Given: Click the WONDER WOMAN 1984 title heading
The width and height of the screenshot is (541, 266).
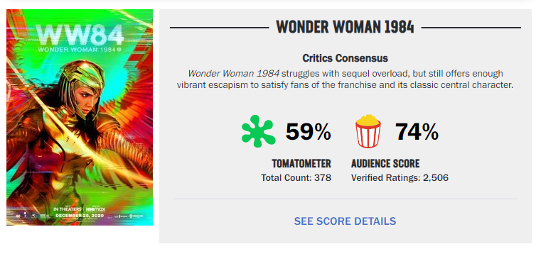Looking at the screenshot, I should (x=345, y=27).
